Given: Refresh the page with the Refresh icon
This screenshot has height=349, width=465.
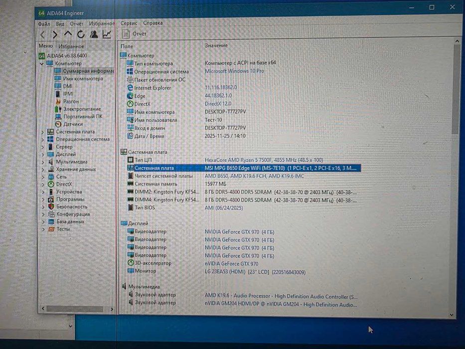Looking at the screenshot, I should click(81, 34).
